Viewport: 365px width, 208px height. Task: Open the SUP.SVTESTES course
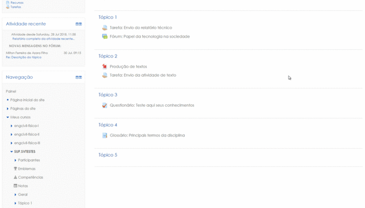[25, 152]
